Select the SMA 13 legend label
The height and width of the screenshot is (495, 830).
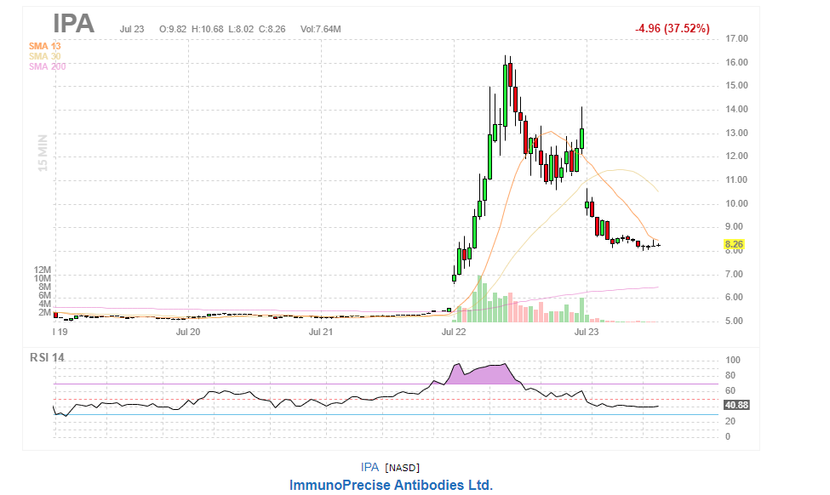click(44, 46)
